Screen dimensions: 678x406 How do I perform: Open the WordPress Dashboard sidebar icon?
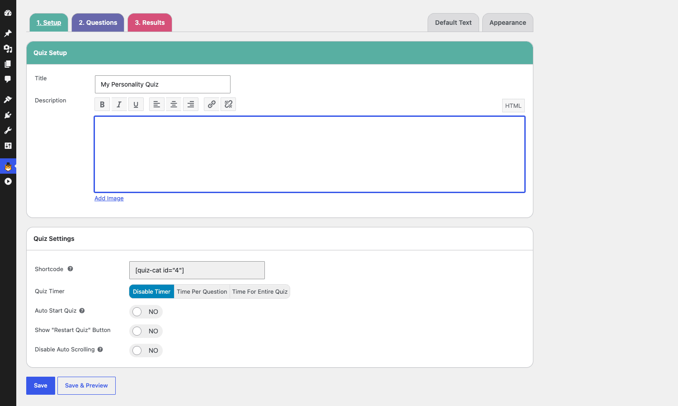(8, 13)
